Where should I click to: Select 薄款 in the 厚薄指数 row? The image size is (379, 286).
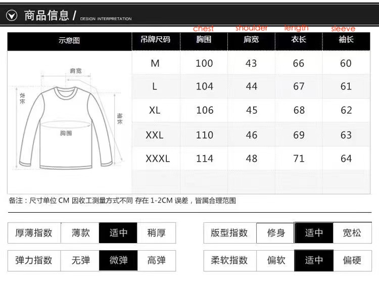tap(80, 233)
